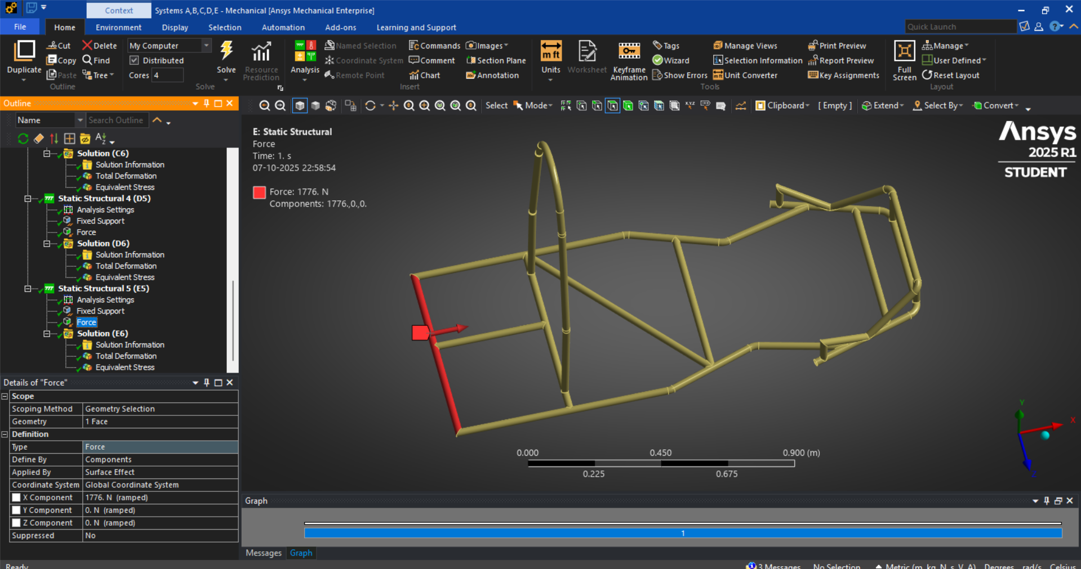This screenshot has width=1081, height=569.
Task: Click the expand-all grid icon in Outline
Action: 69,138
